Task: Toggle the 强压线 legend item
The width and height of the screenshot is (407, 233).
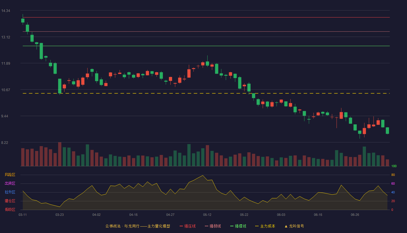Action: 188,226
